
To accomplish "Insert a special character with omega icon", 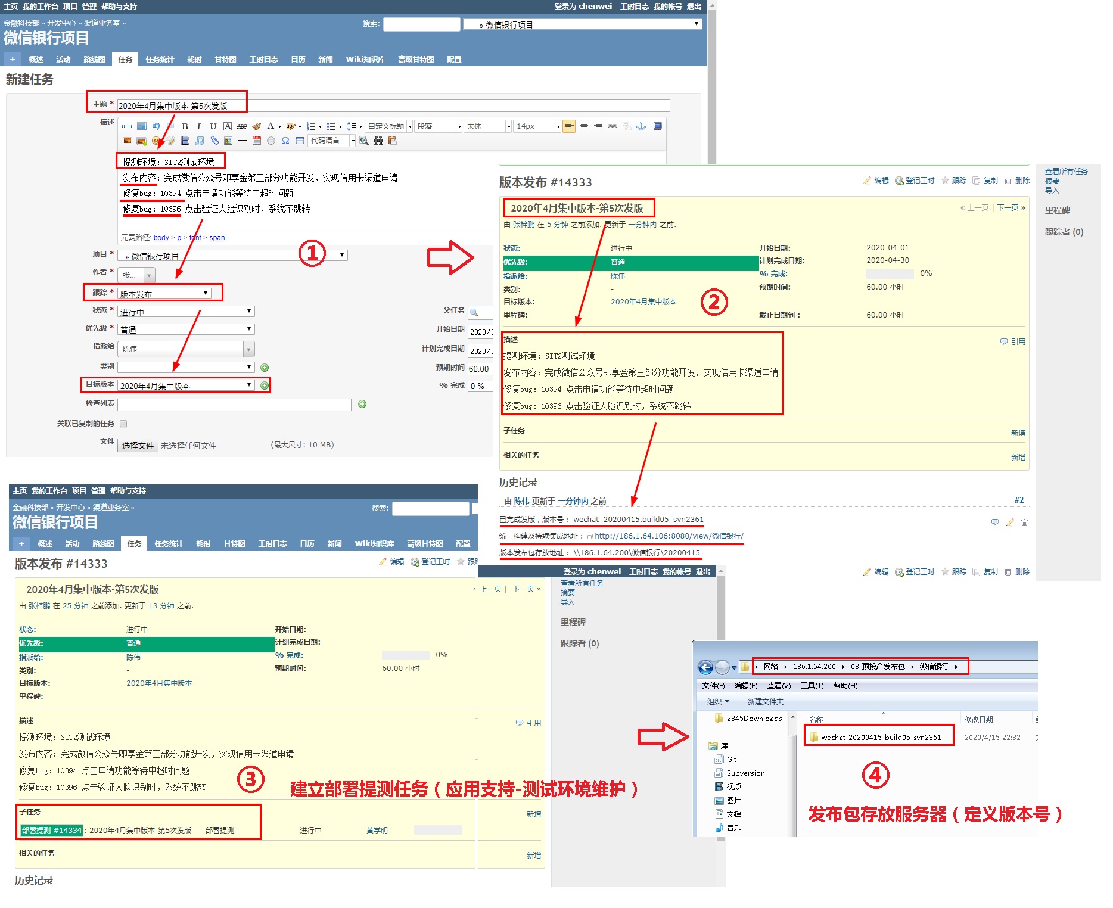I will click(x=285, y=141).
